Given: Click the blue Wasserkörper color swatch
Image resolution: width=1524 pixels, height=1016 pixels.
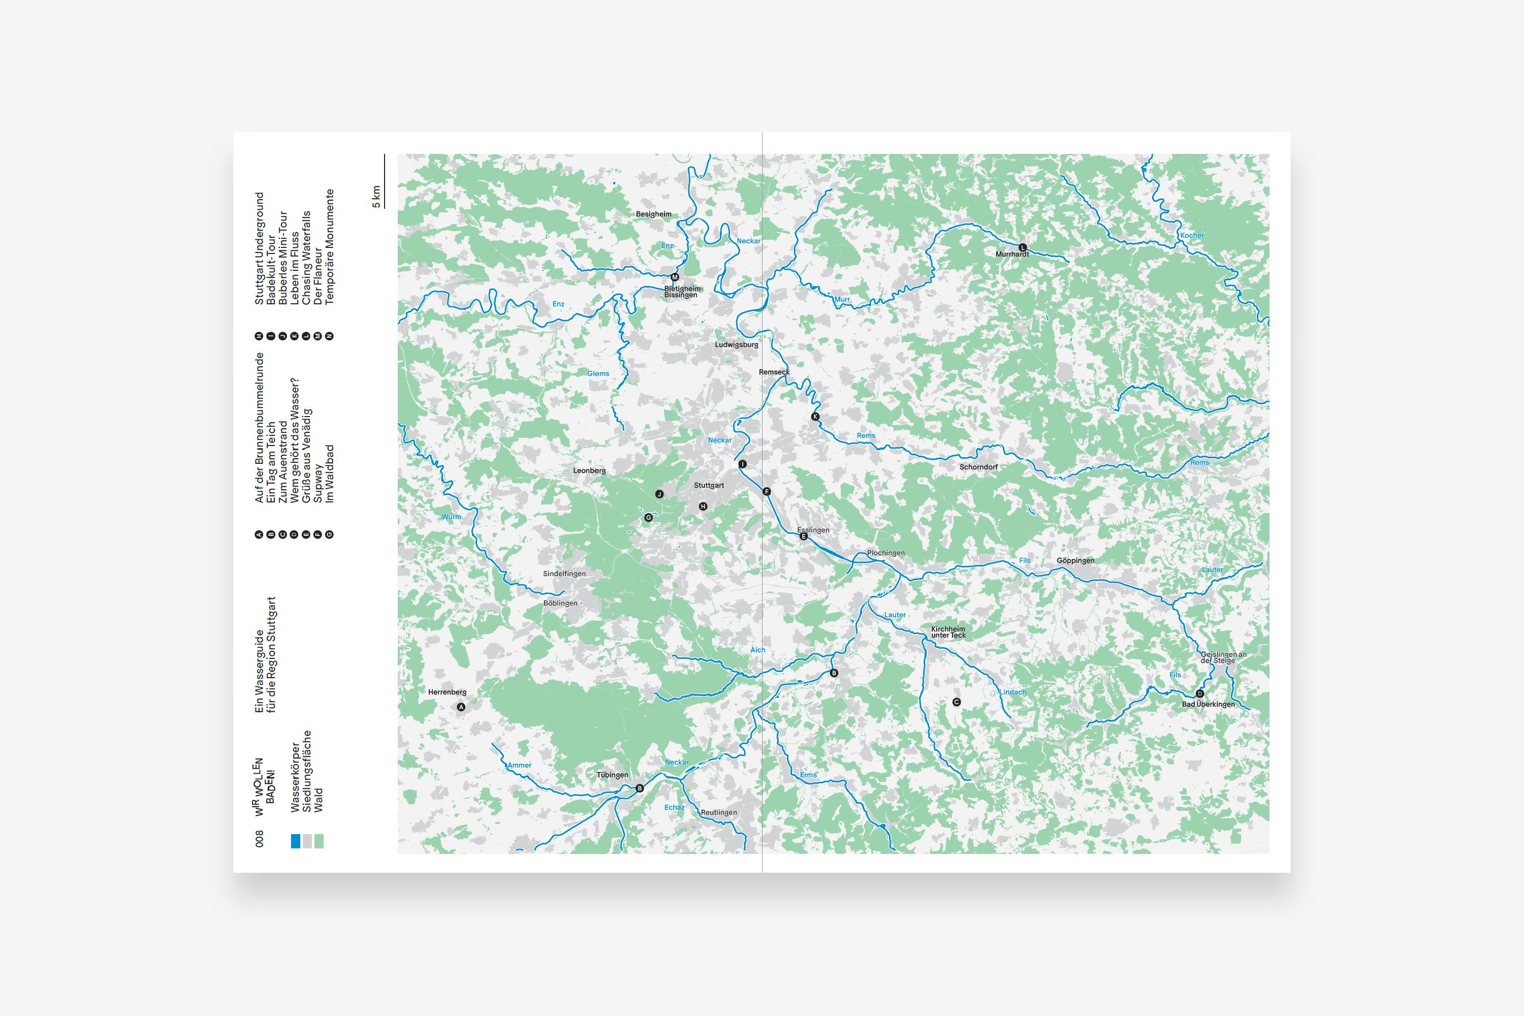Looking at the screenshot, I should click(x=296, y=841).
